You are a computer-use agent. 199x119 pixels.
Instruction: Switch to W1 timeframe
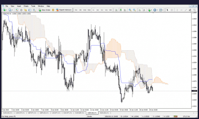point(106,10)
